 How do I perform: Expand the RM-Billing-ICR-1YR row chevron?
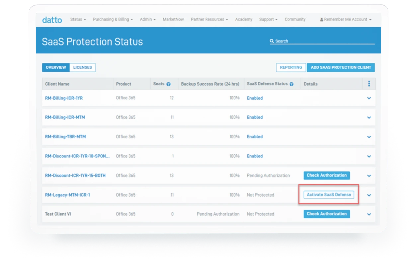369,98
